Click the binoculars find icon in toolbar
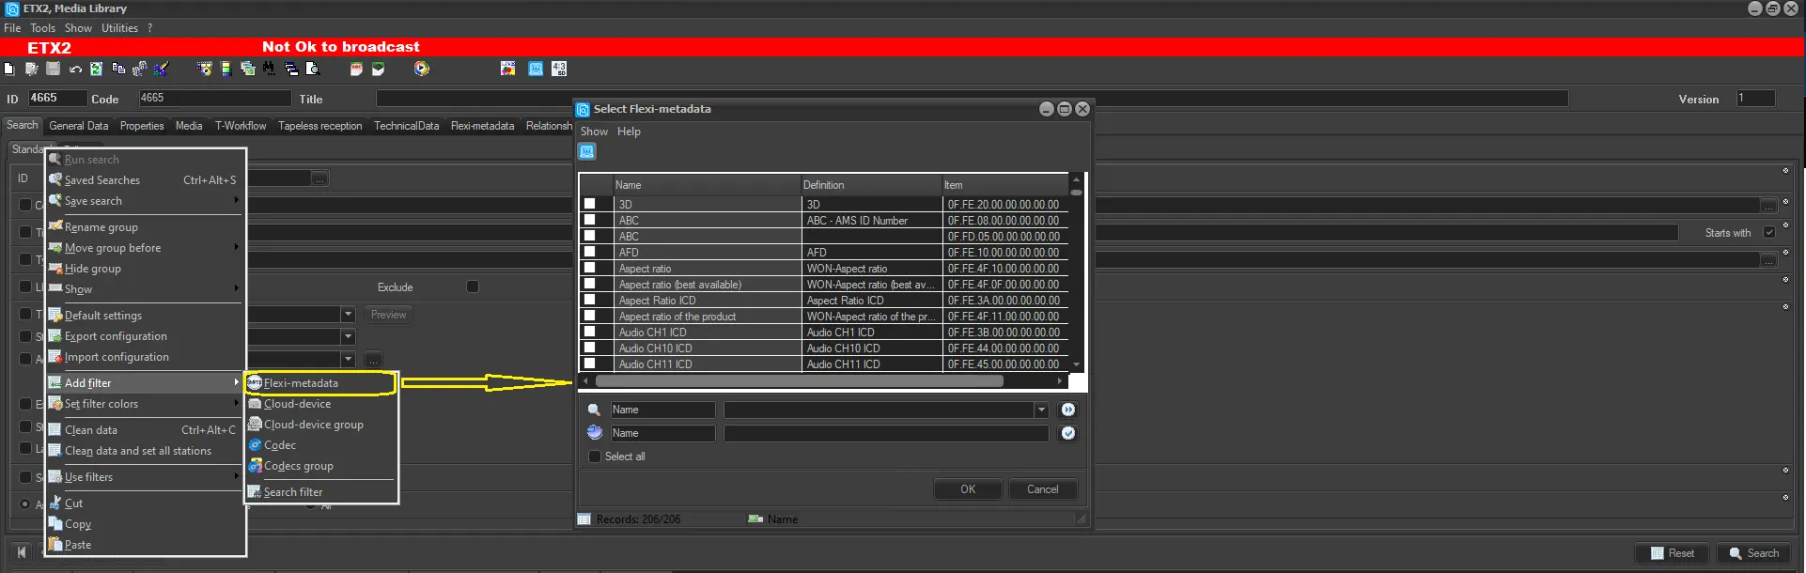Viewport: 1806px width, 573px height. (x=269, y=69)
